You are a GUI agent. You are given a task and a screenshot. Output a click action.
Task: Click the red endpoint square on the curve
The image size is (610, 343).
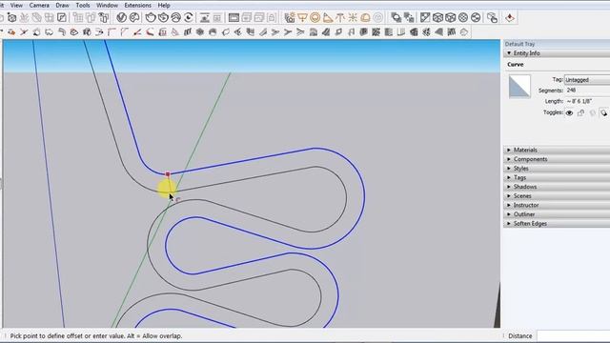click(x=168, y=174)
